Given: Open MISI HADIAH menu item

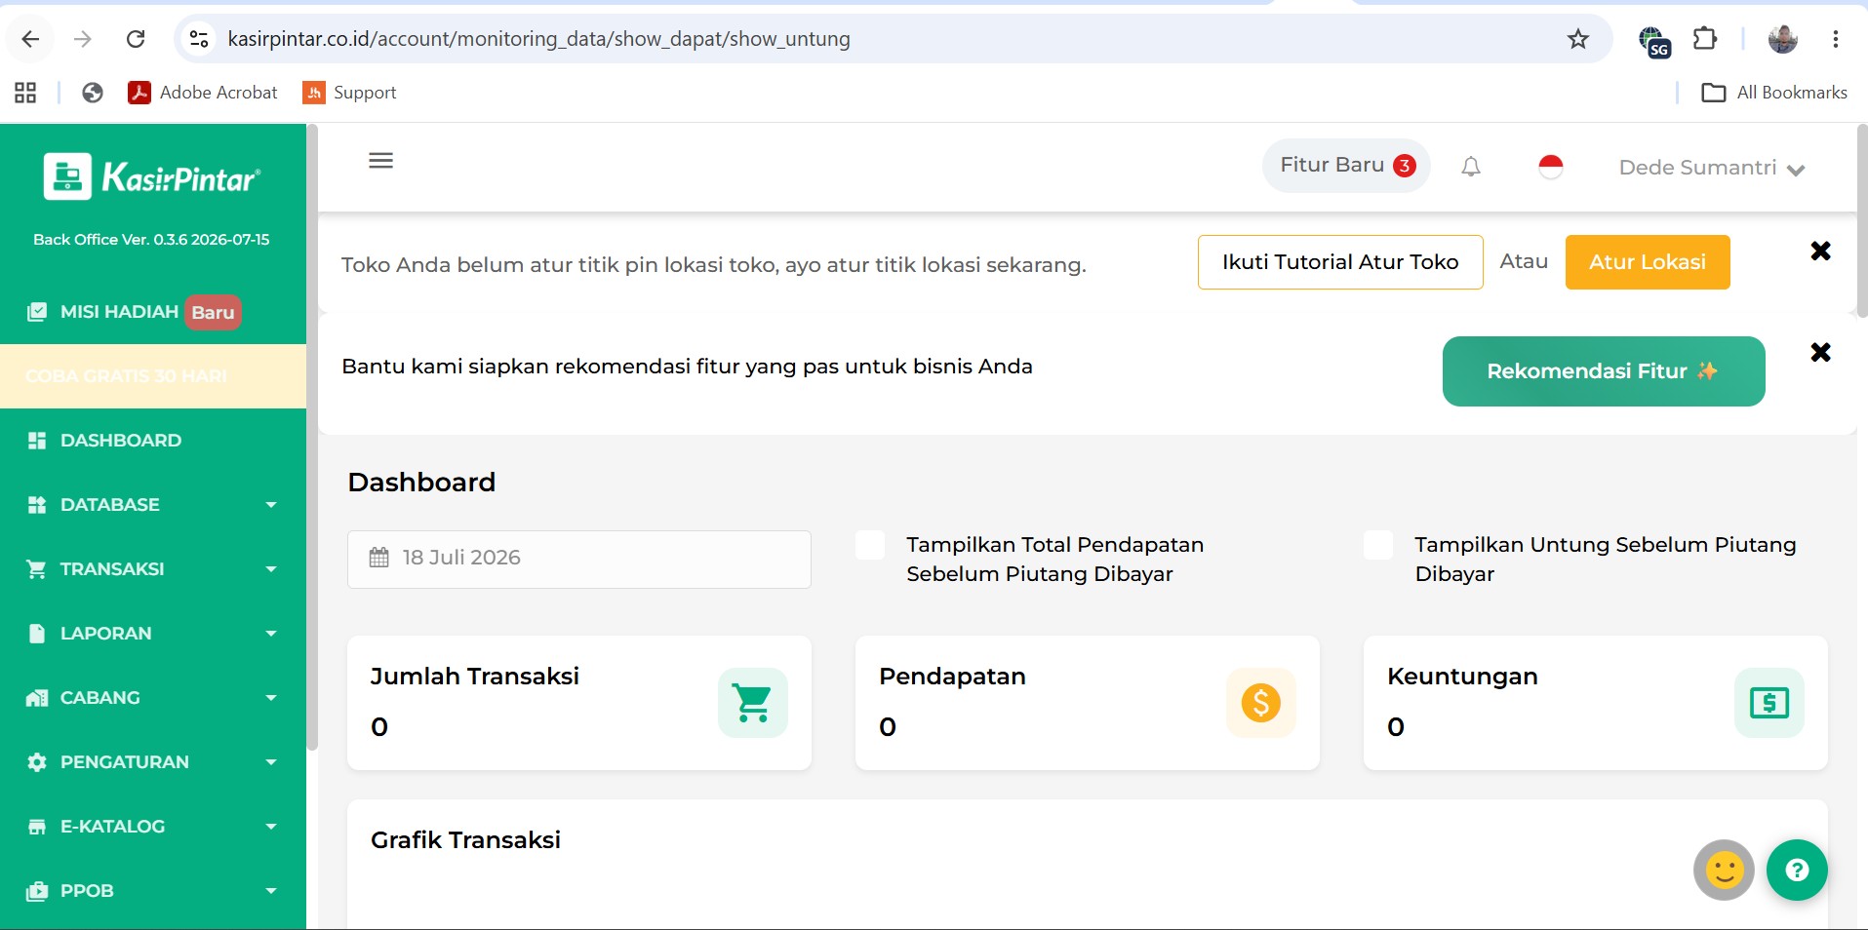Looking at the screenshot, I should tap(153, 312).
